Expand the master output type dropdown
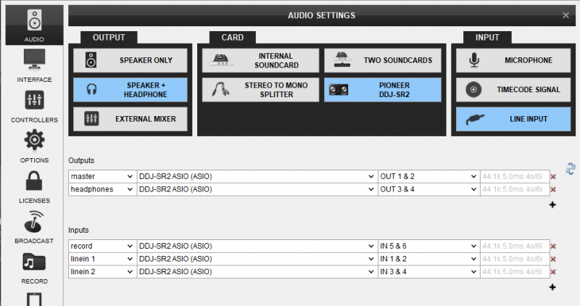The image size is (580, 306). tap(102, 176)
